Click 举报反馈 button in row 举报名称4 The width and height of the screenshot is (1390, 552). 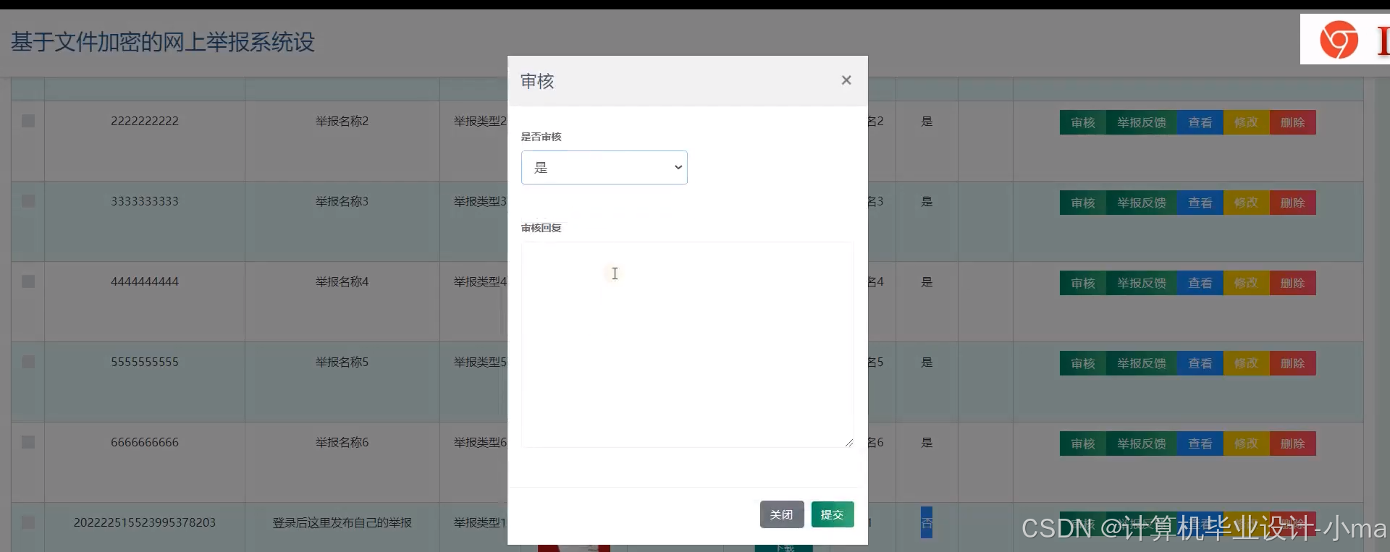[1142, 284]
